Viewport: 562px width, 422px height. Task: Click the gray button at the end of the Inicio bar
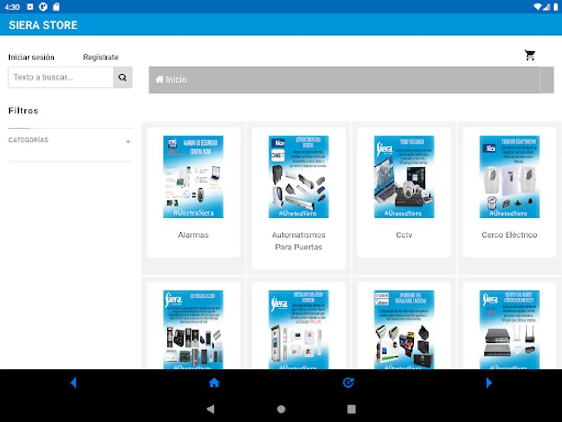(547, 80)
